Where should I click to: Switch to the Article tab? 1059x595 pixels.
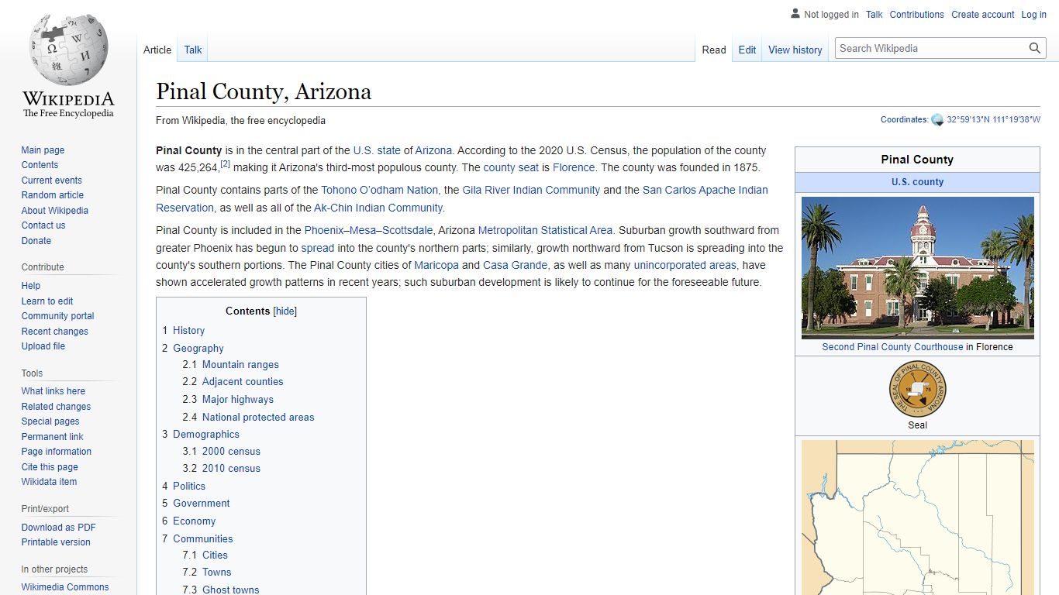(x=157, y=50)
